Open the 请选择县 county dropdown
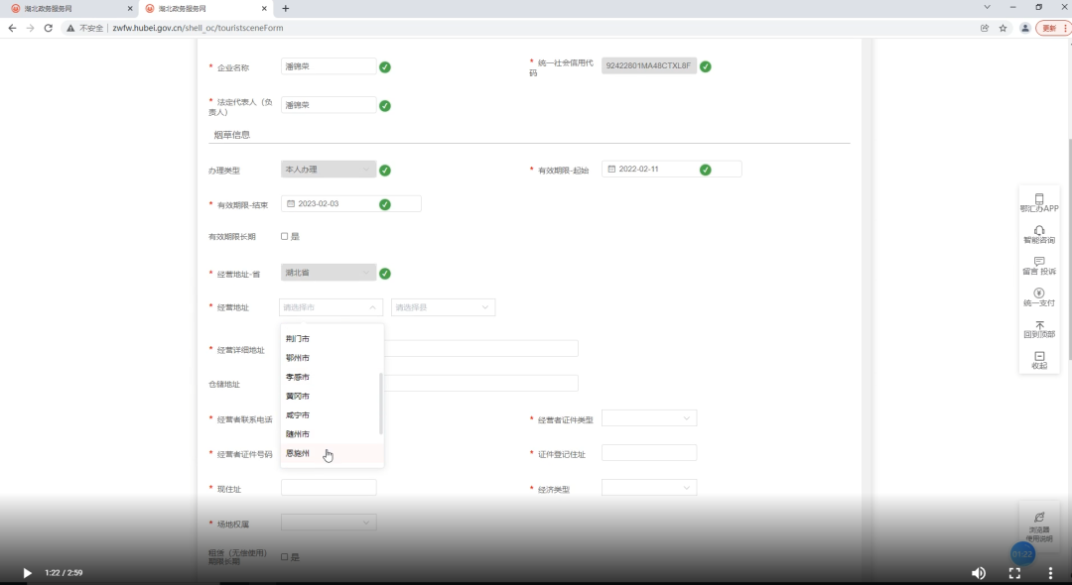 point(443,307)
